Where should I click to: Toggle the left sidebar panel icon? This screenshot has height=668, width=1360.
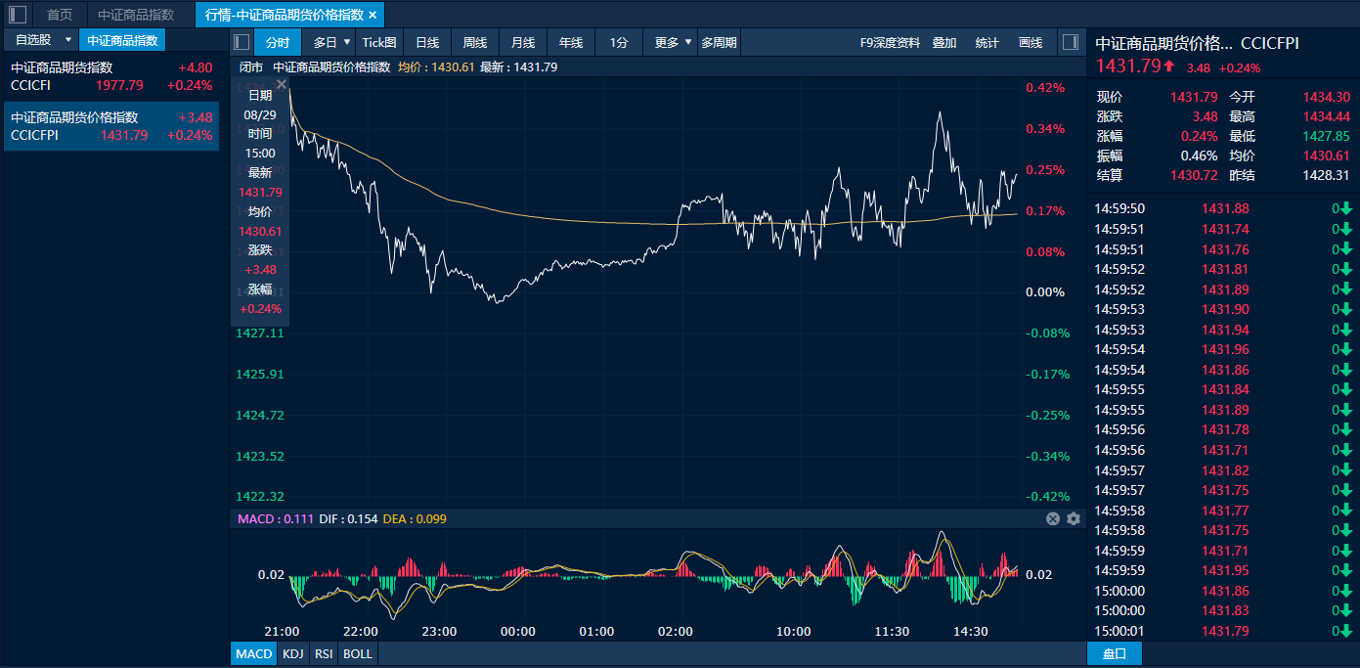18,15
